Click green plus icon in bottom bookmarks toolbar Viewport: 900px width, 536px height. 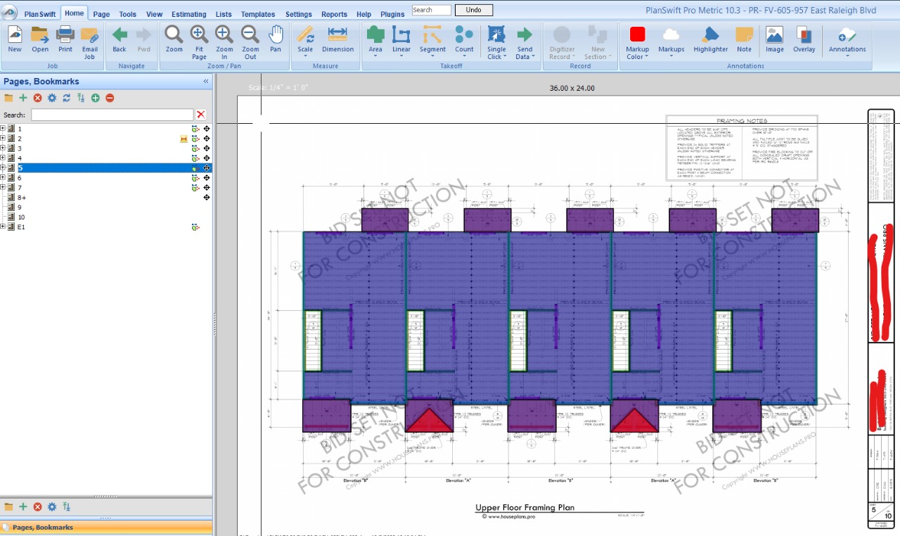(x=23, y=506)
